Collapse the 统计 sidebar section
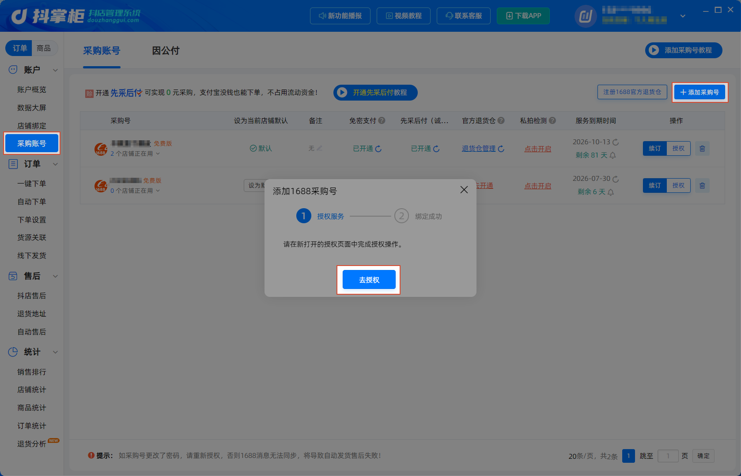 pos(55,352)
